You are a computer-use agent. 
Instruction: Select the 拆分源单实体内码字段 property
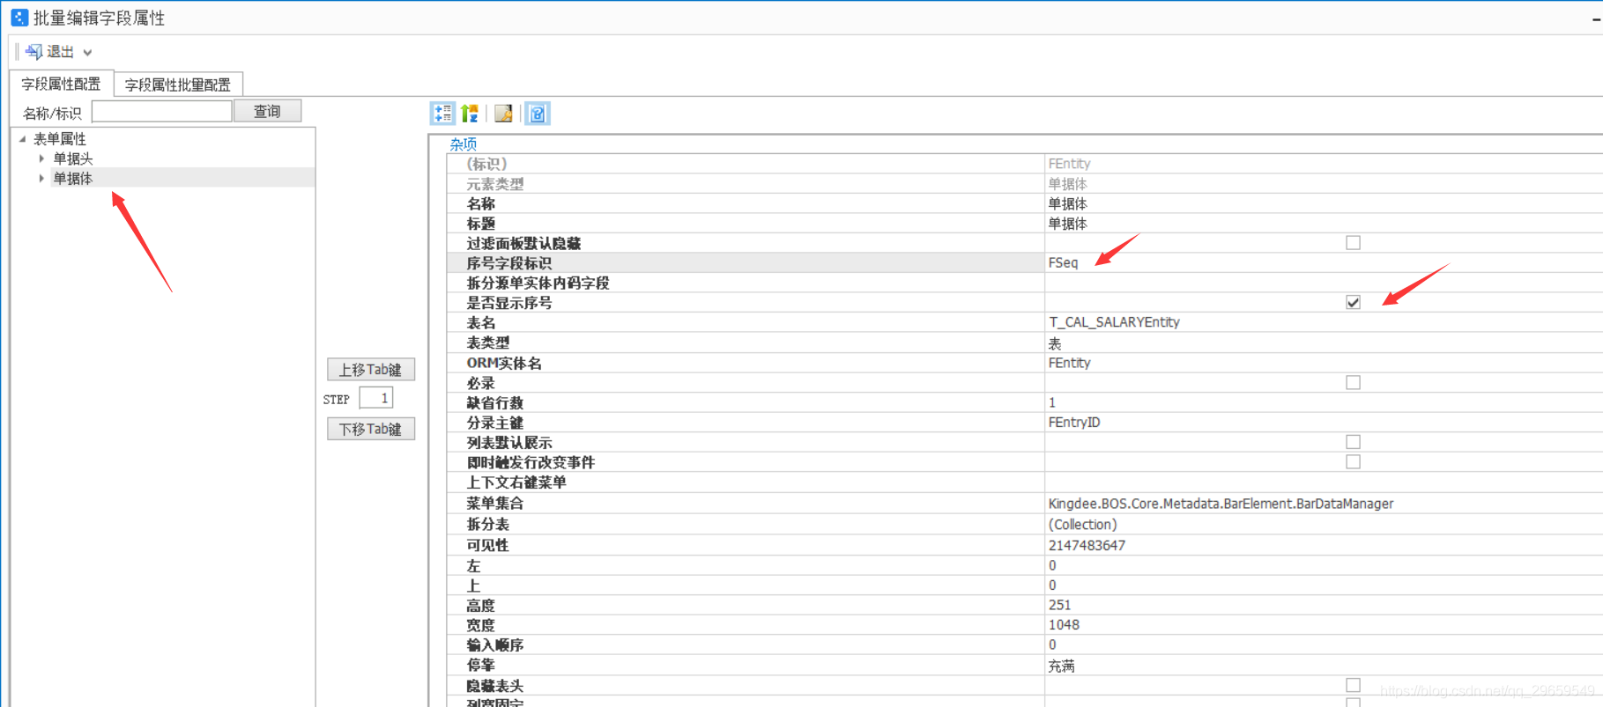pos(538,283)
